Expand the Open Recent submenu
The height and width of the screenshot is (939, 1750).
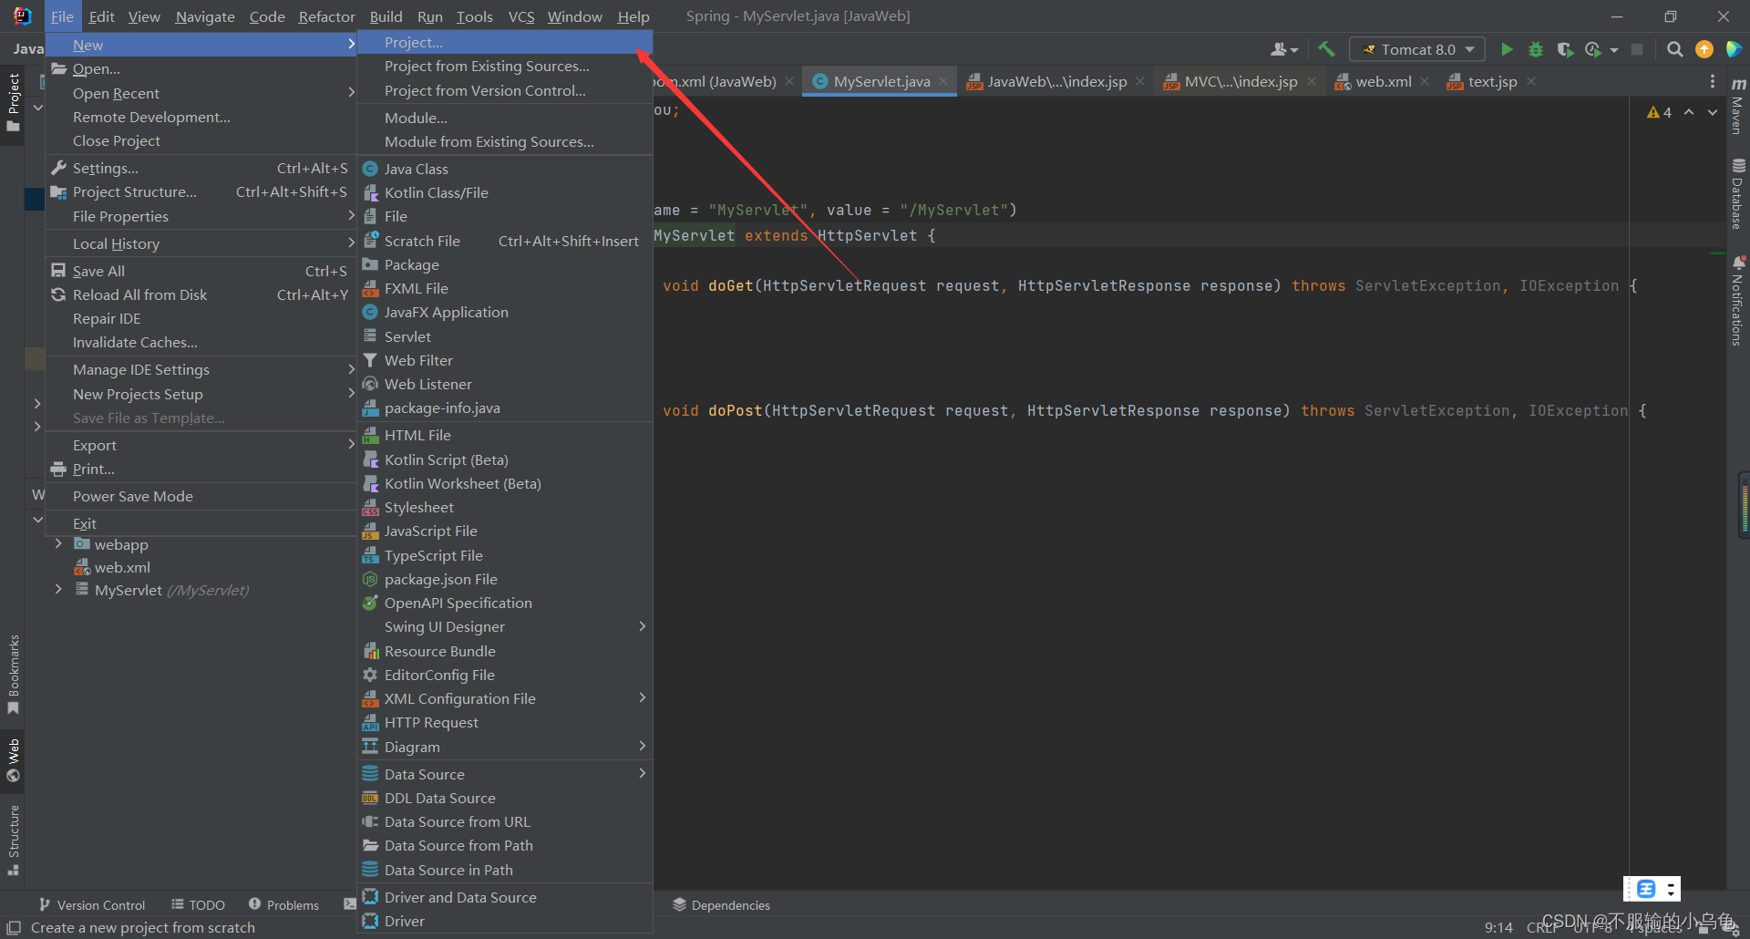pyautogui.click(x=201, y=93)
